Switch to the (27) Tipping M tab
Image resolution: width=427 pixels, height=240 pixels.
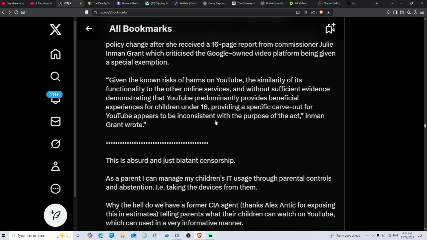(x=157, y=3)
